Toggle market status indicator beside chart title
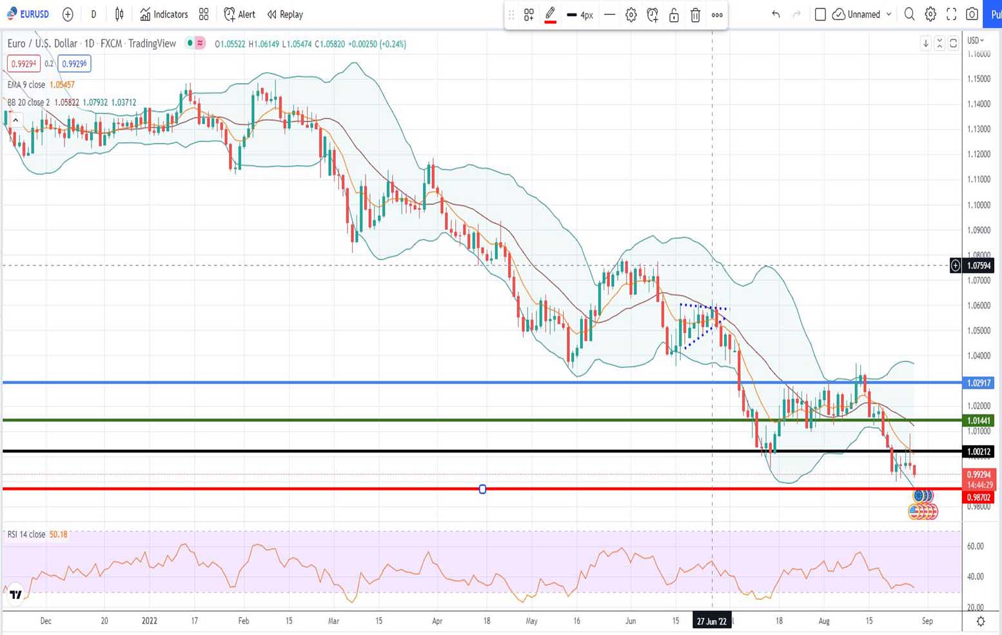The image size is (1002, 635). click(x=190, y=43)
